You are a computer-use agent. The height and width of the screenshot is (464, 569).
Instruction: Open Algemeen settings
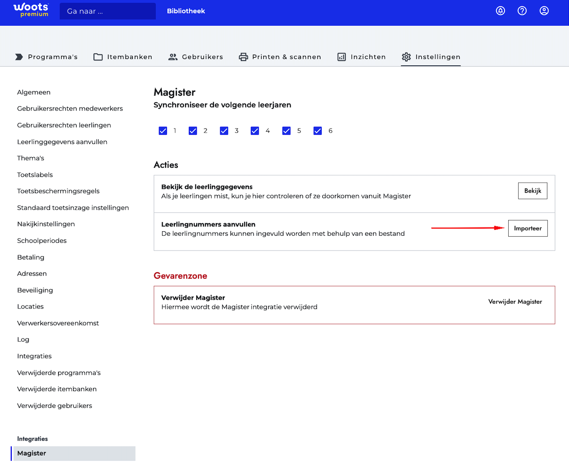coord(34,92)
